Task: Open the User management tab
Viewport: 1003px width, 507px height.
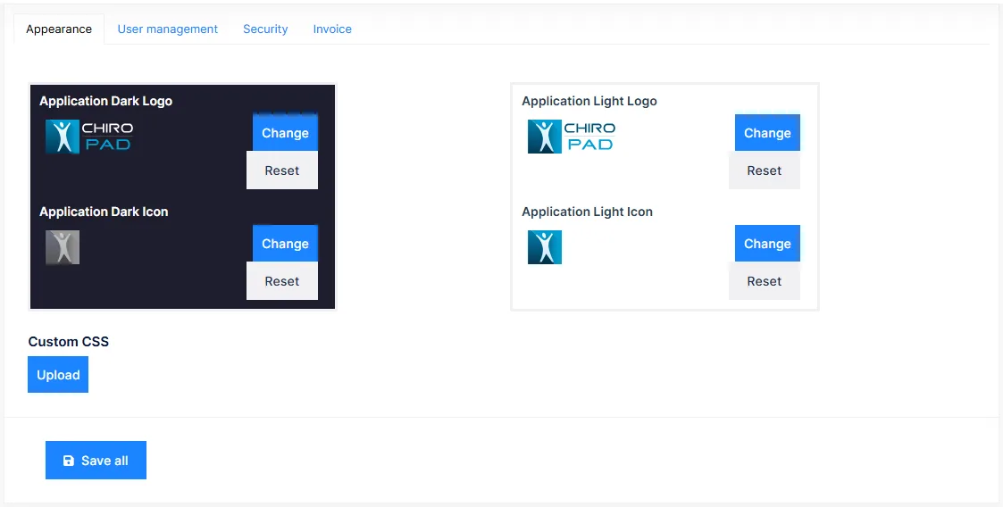Action: pyautogui.click(x=168, y=29)
